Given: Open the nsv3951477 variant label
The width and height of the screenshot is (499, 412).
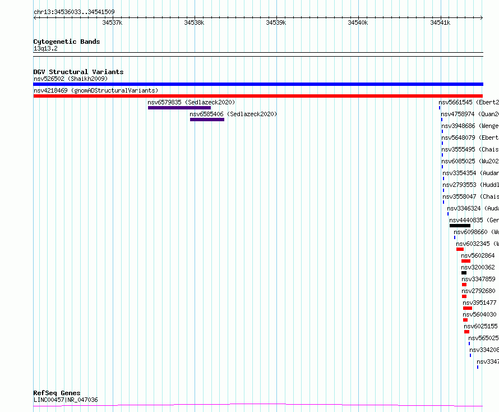Looking at the screenshot, I should 479,303.
